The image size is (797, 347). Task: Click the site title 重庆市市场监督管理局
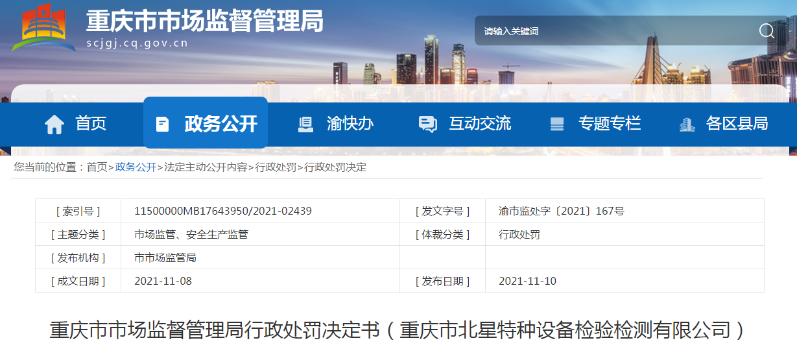click(x=205, y=22)
